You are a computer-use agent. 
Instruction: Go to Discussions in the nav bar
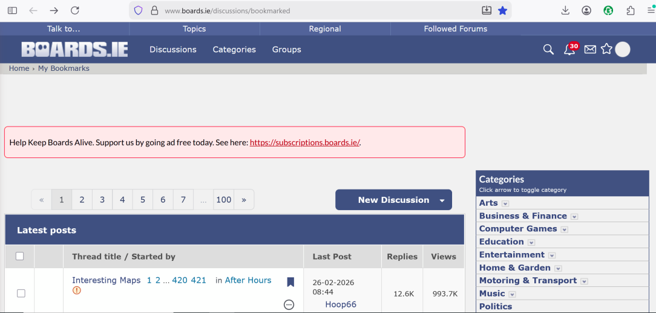(x=173, y=50)
